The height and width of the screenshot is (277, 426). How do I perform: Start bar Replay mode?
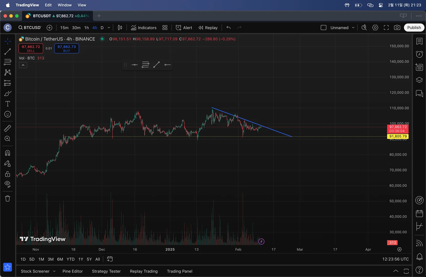(208, 28)
